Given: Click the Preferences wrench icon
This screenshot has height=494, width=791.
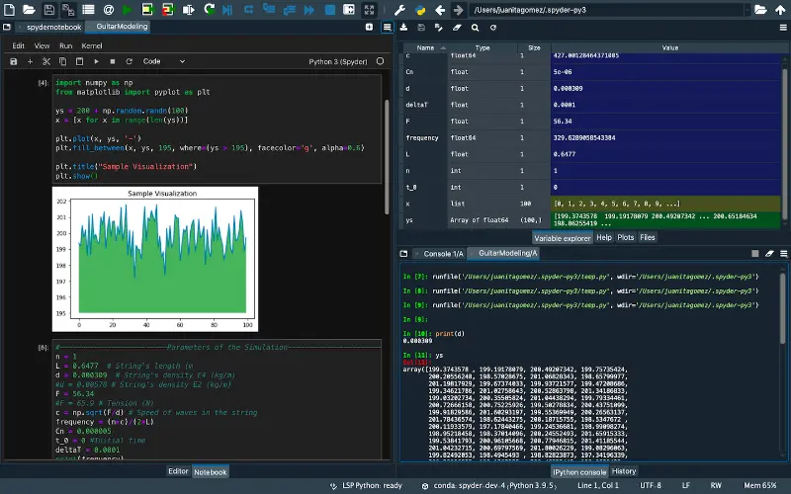Looking at the screenshot, I should [400, 10].
